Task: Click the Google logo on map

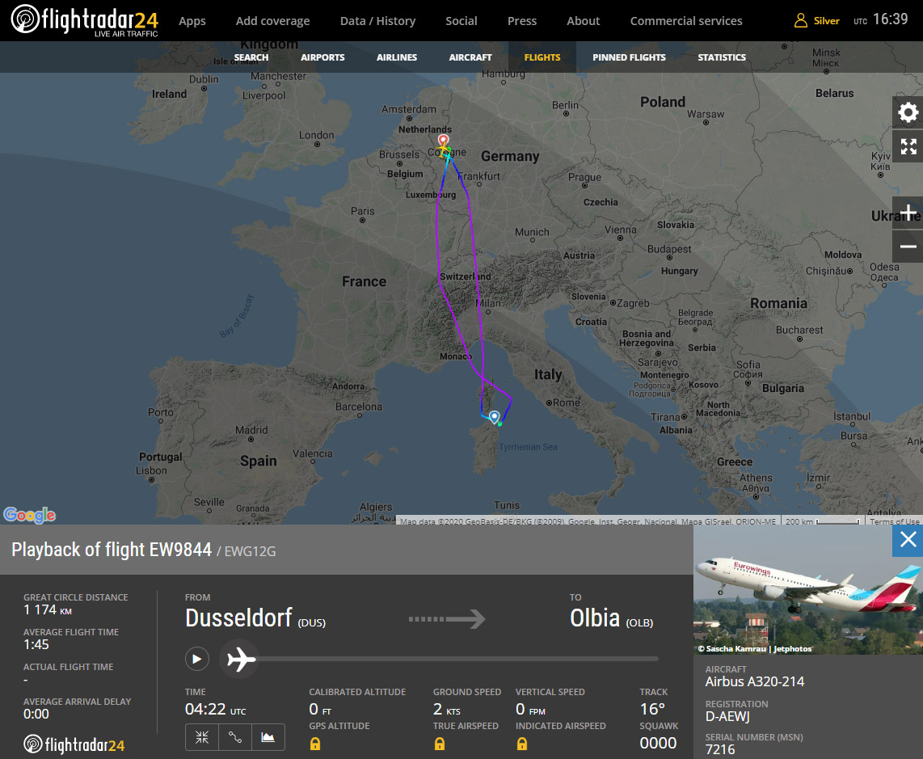Action: 29,515
